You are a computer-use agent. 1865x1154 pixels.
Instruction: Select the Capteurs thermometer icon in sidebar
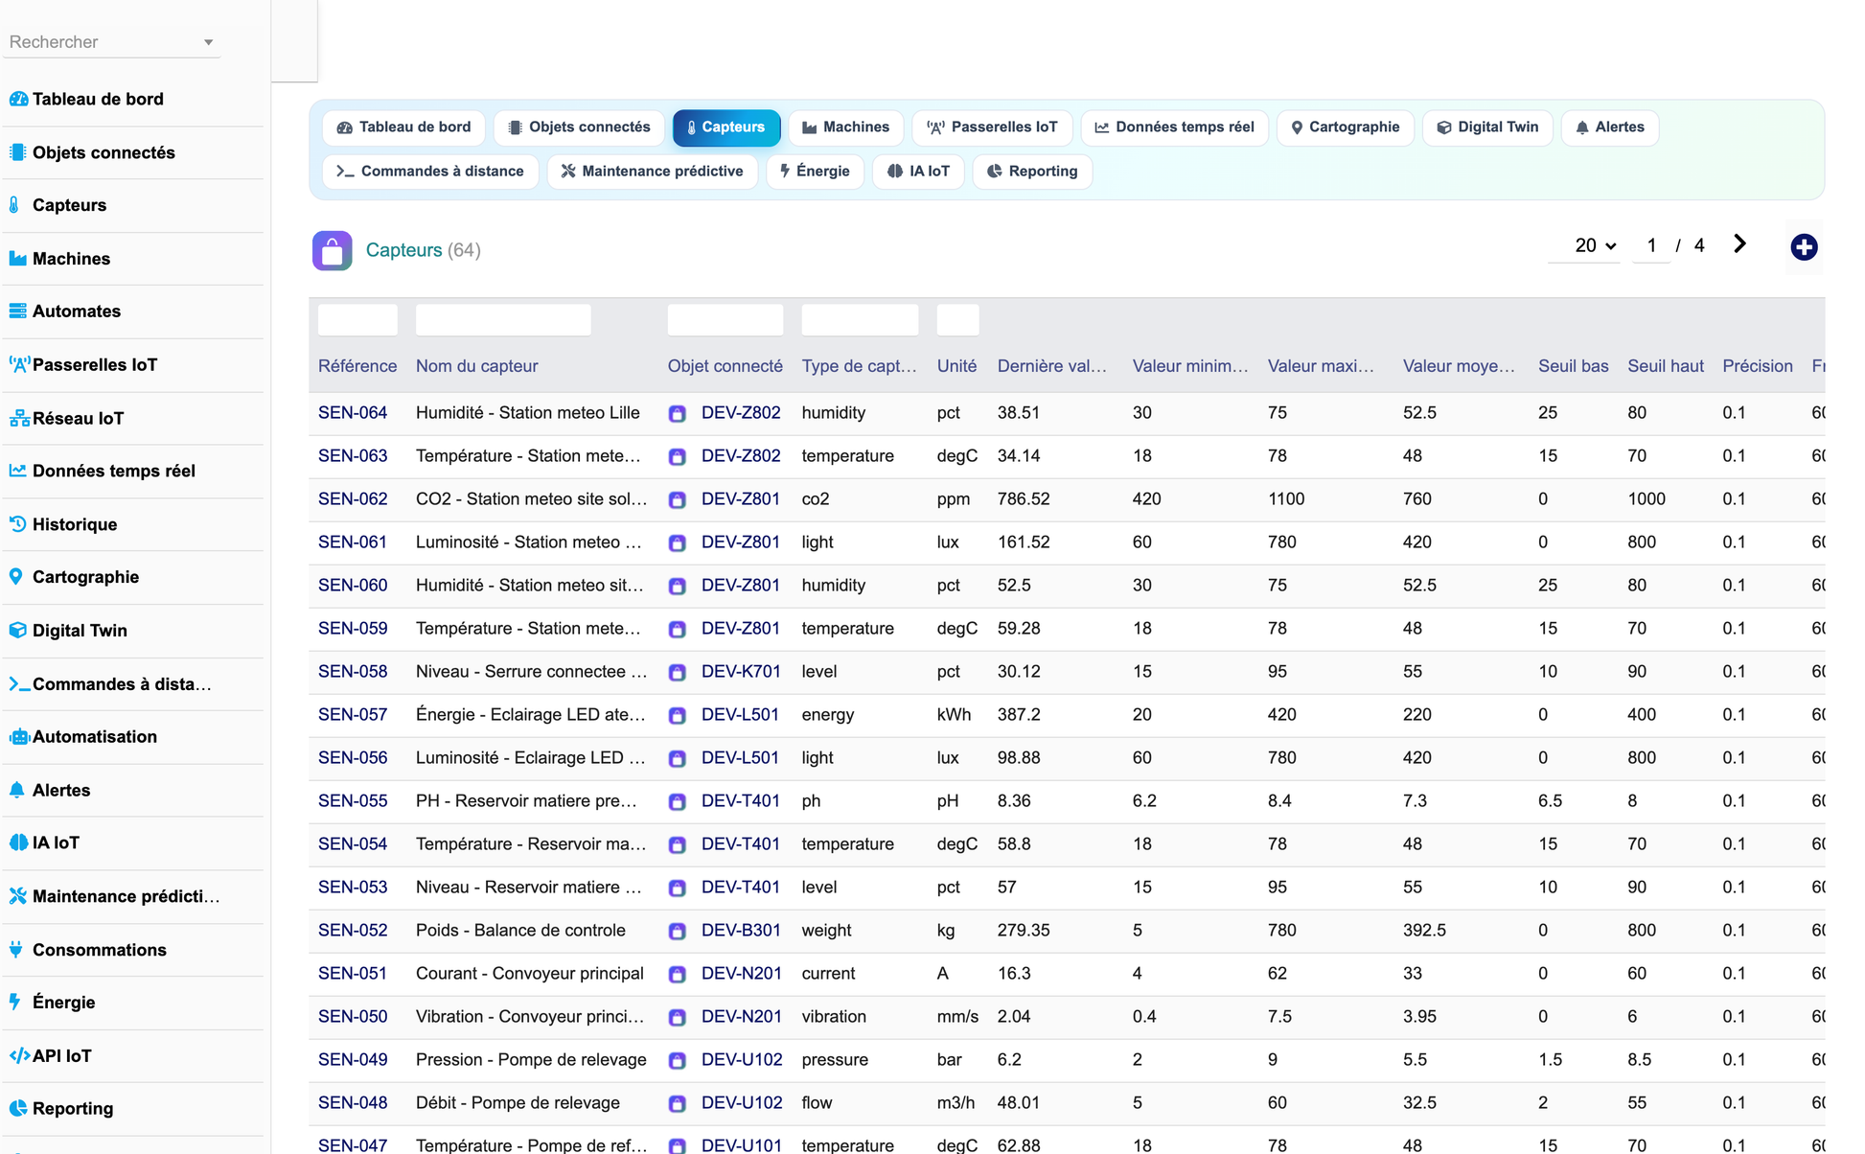[15, 205]
